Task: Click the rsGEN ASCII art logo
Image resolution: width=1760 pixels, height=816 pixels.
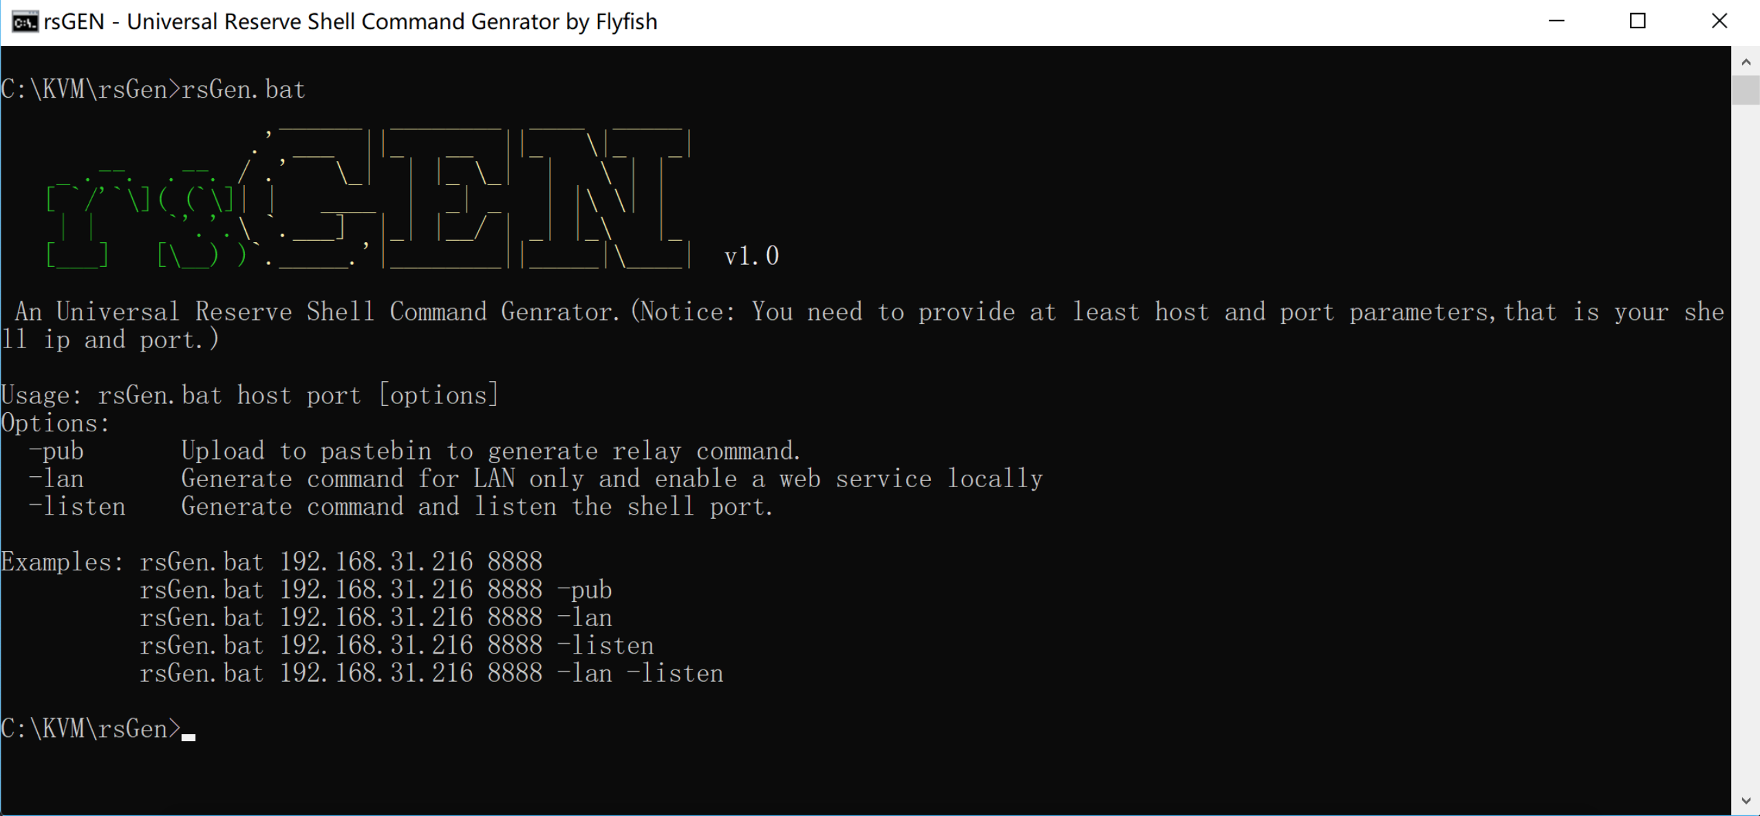Action: click(x=365, y=200)
